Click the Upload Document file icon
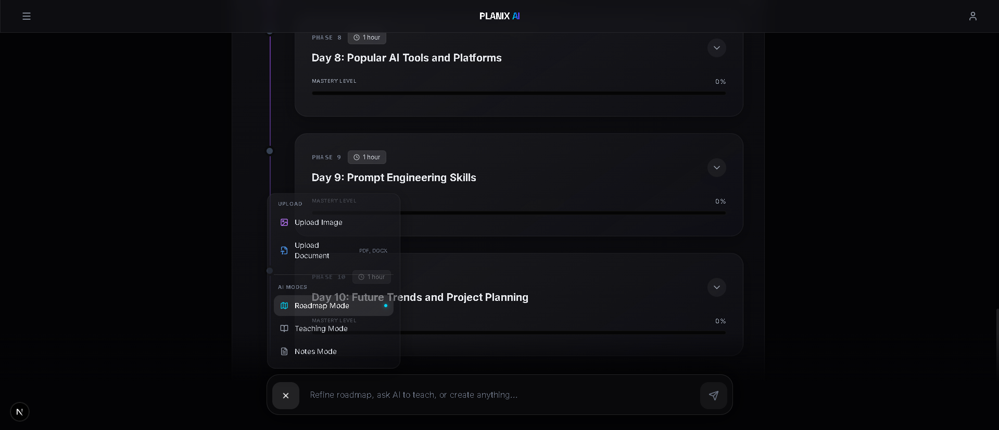Screen dimensions: 999x430 point(284,250)
